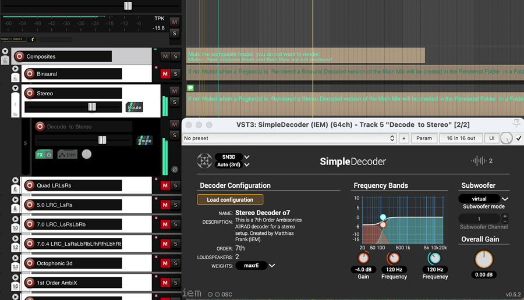This screenshot has width=524, height=300.
Task: Open the maxrE weights dropdown
Action: tap(271, 266)
